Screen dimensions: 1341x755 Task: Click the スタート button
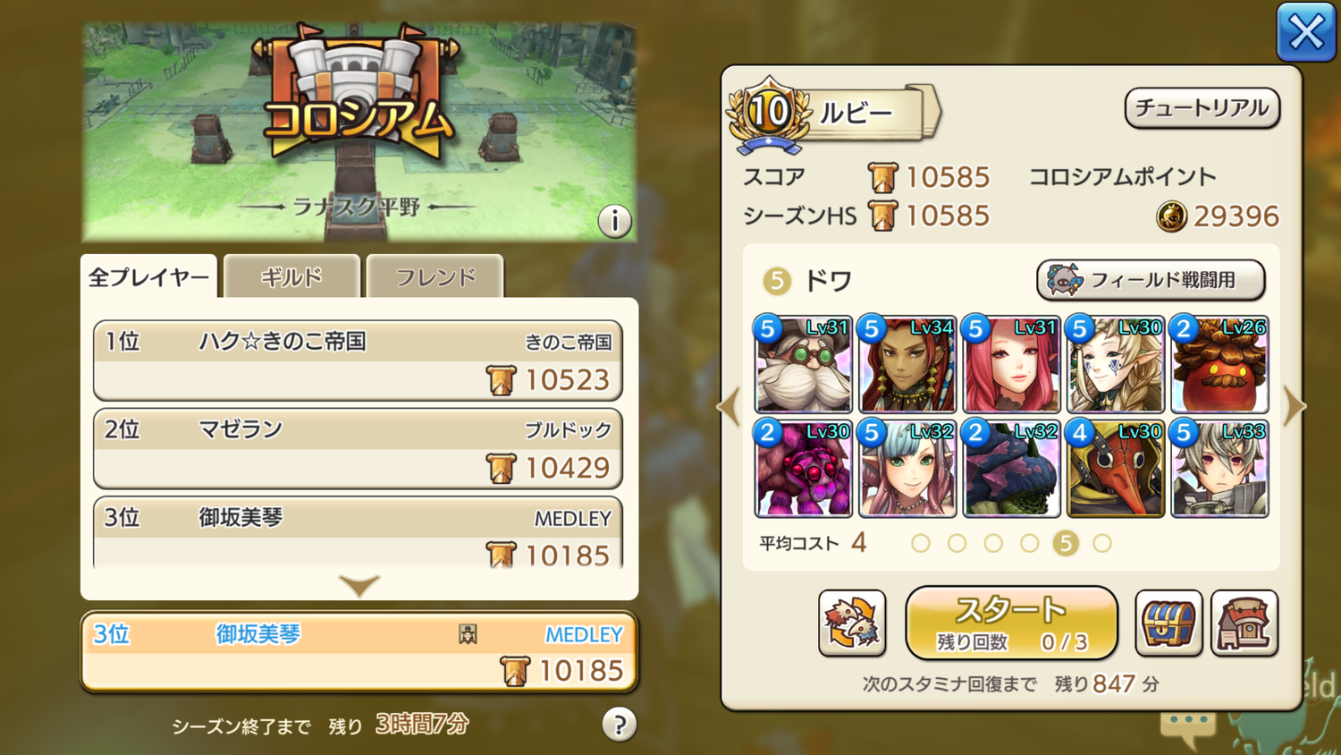pos(1011,623)
